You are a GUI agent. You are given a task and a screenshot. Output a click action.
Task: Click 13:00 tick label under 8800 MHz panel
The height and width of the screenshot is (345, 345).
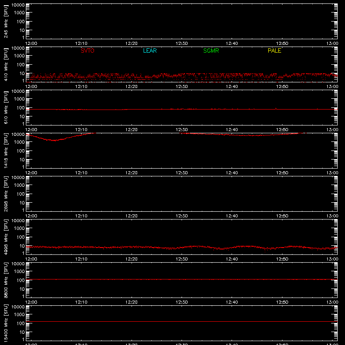click(332, 302)
